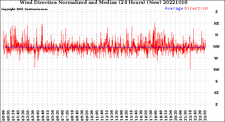Click the 21:00 time label

click(180, 115)
